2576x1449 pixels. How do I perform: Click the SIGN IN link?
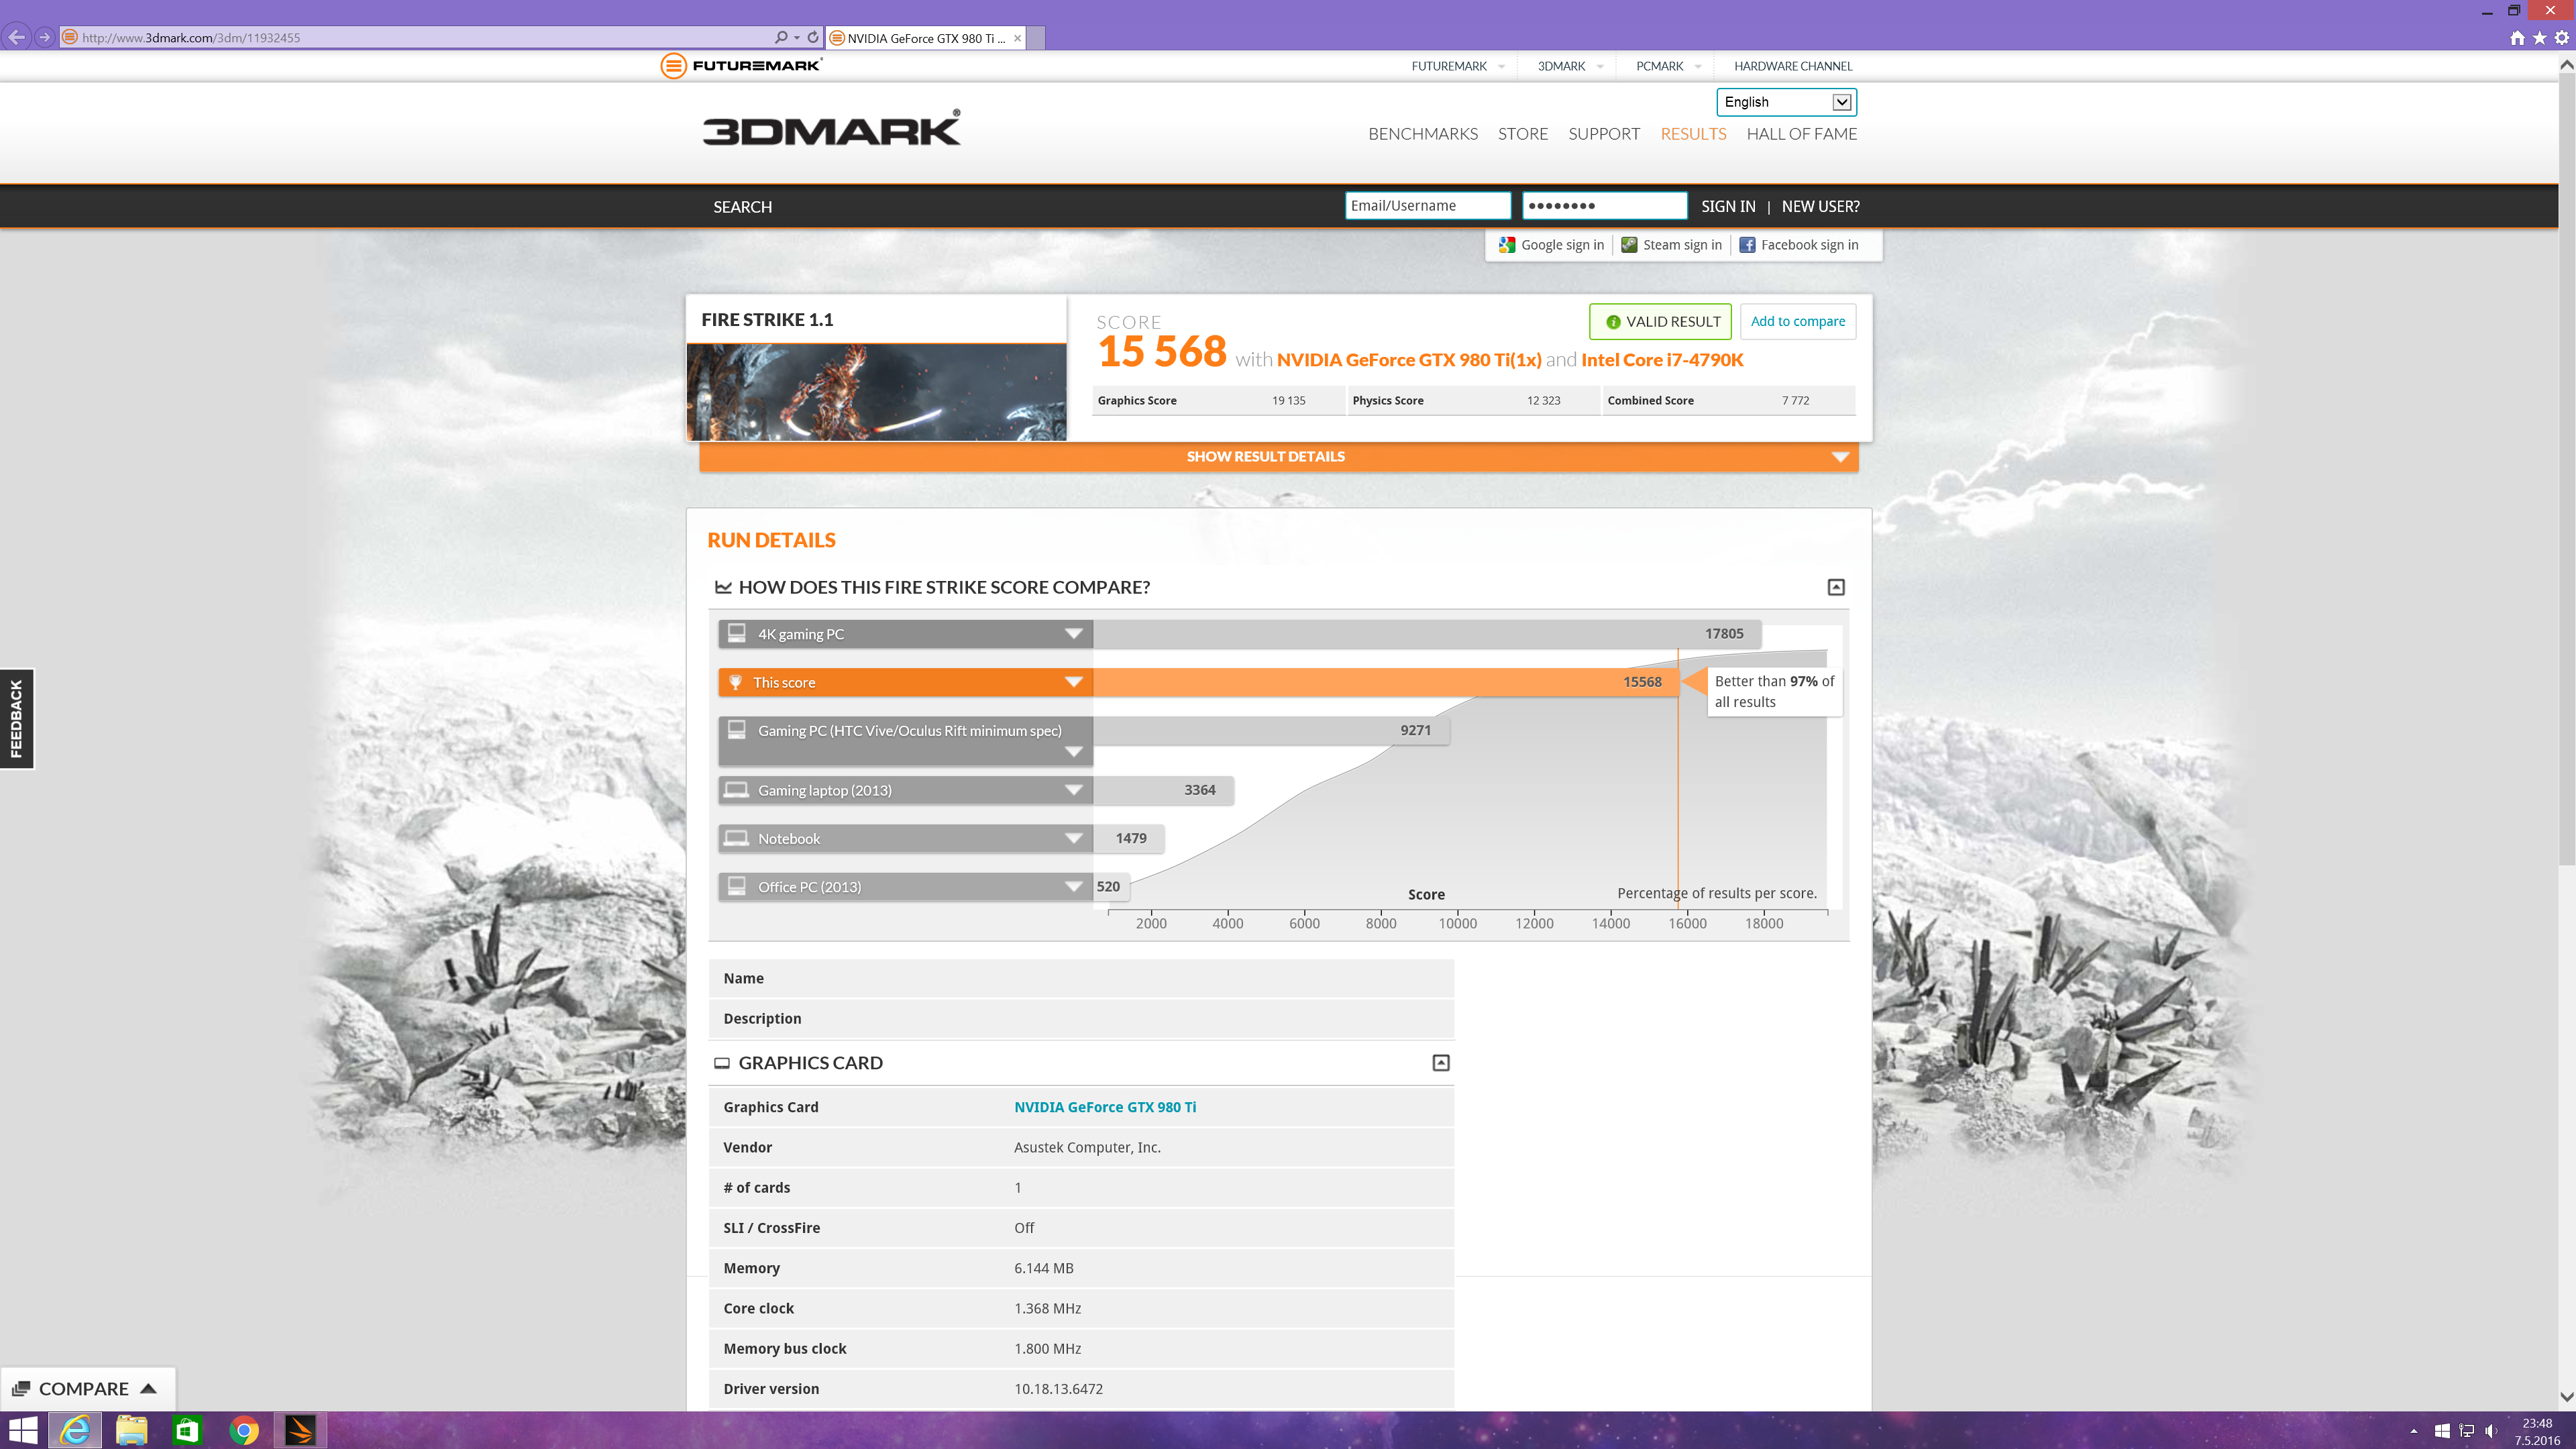point(1728,206)
